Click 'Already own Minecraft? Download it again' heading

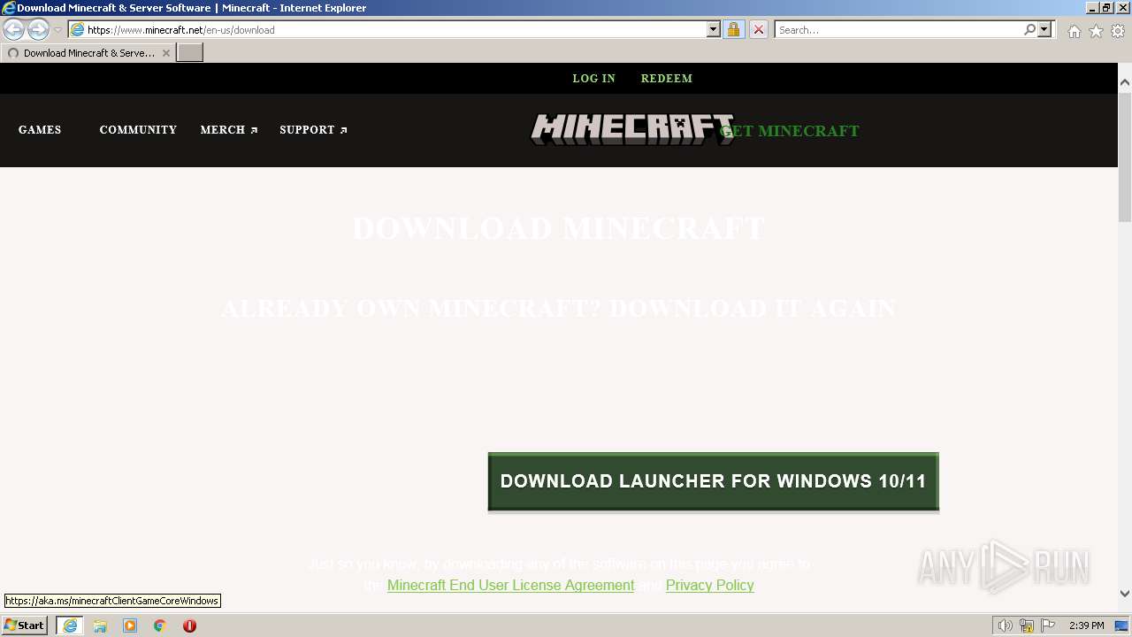click(558, 308)
